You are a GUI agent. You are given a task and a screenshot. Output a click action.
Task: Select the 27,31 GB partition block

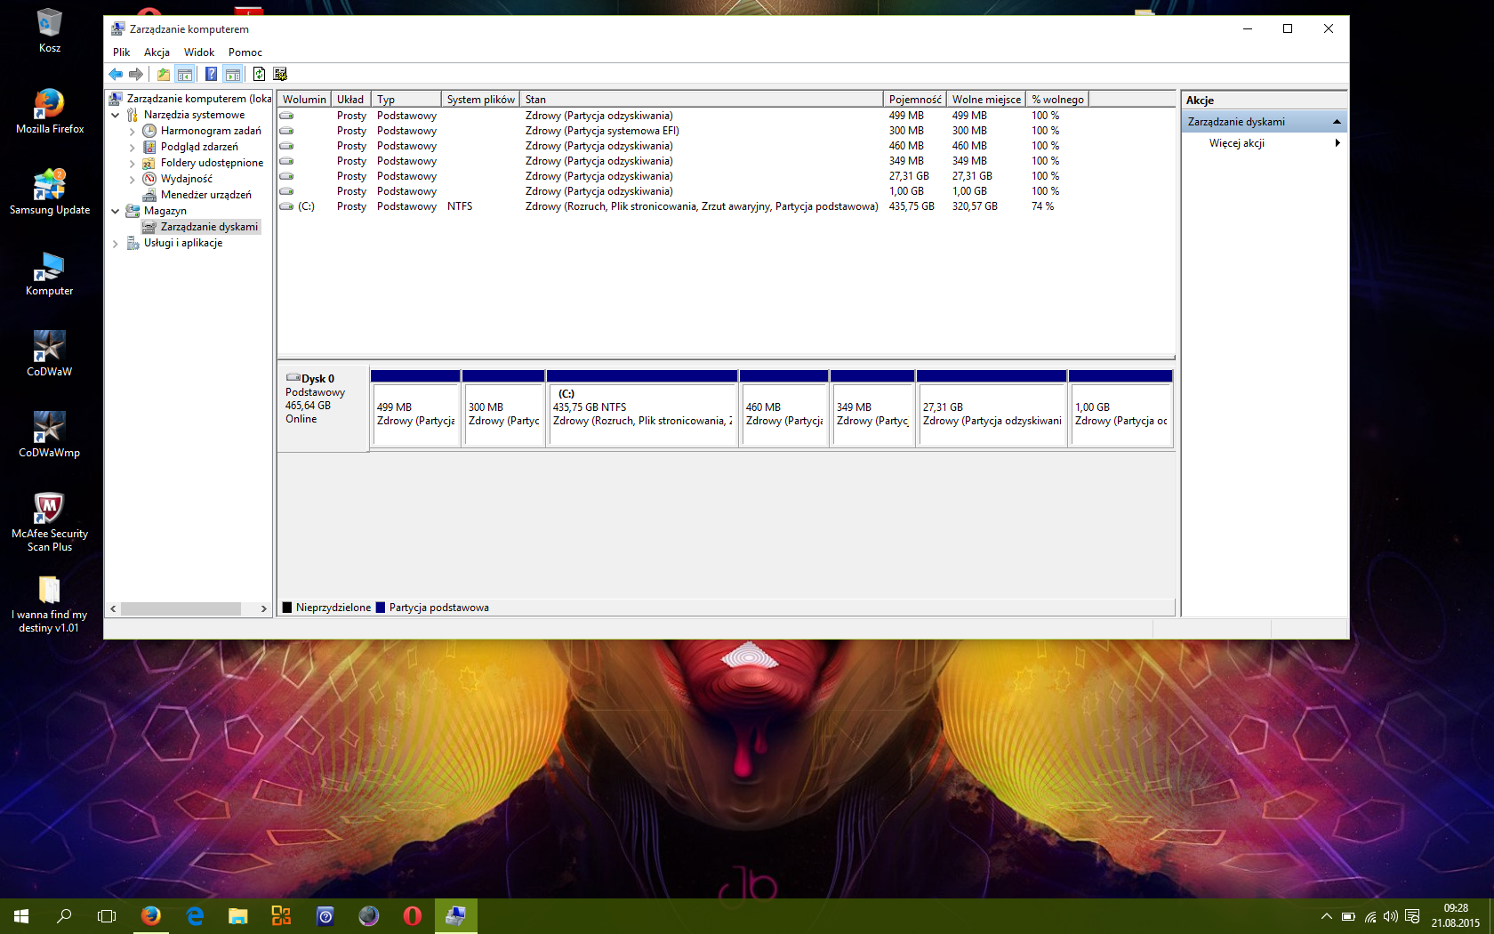992,409
